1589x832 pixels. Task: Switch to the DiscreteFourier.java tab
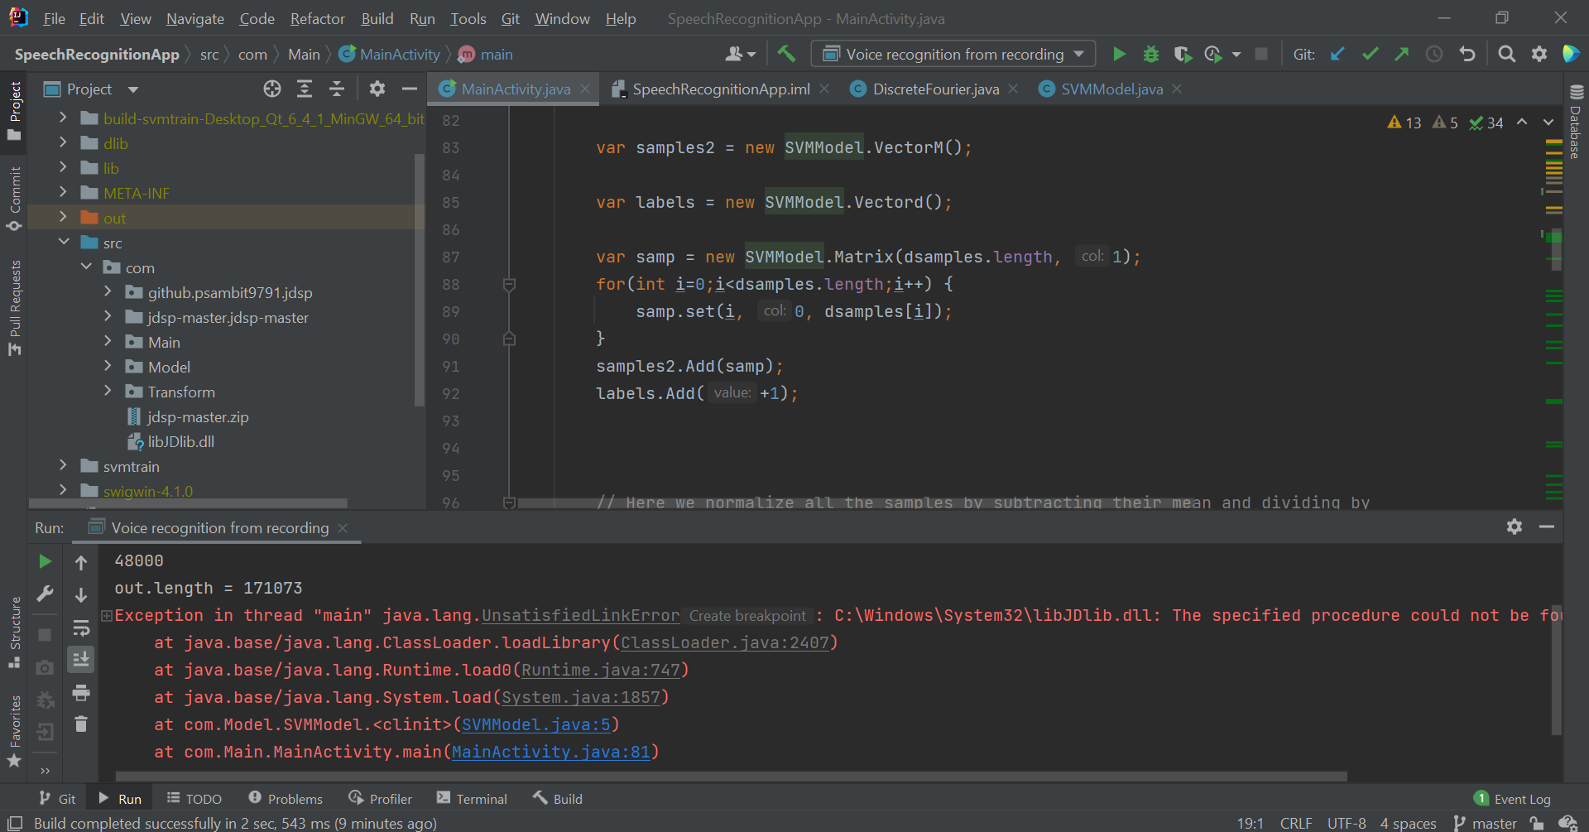pyautogui.click(x=935, y=89)
